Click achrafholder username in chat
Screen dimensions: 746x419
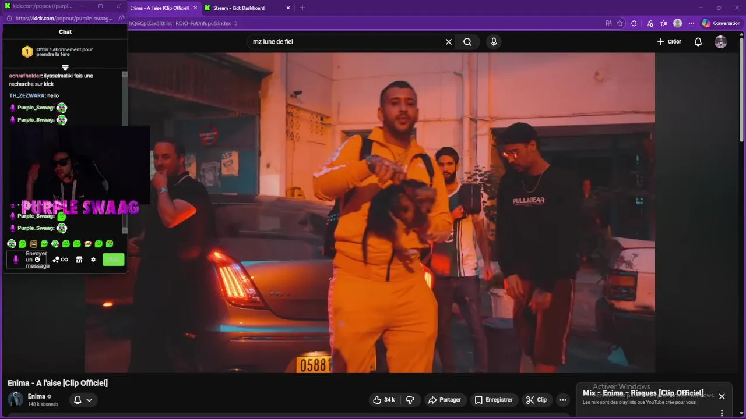coord(25,76)
